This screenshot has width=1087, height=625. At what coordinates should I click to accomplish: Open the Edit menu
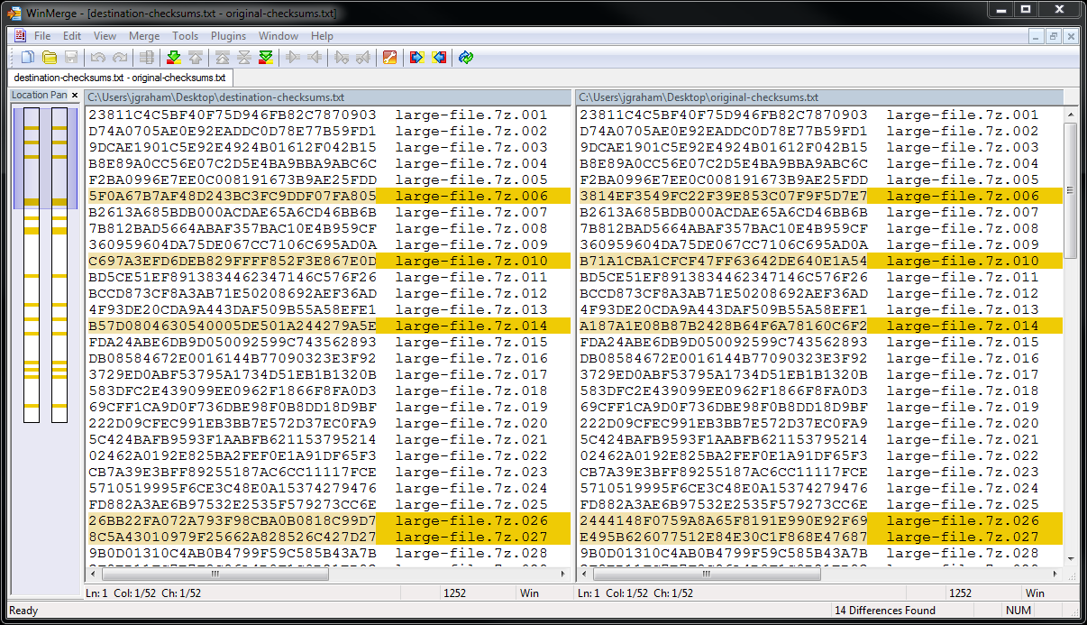click(x=72, y=36)
